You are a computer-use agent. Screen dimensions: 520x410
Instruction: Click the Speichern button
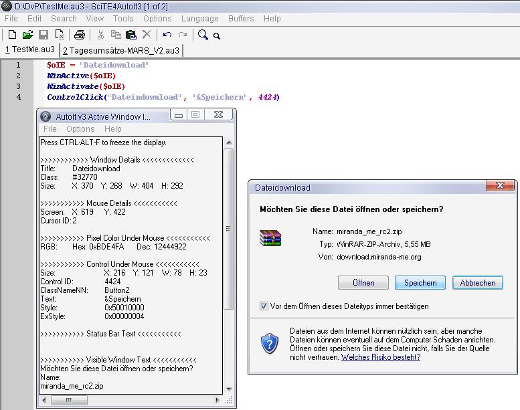click(420, 283)
